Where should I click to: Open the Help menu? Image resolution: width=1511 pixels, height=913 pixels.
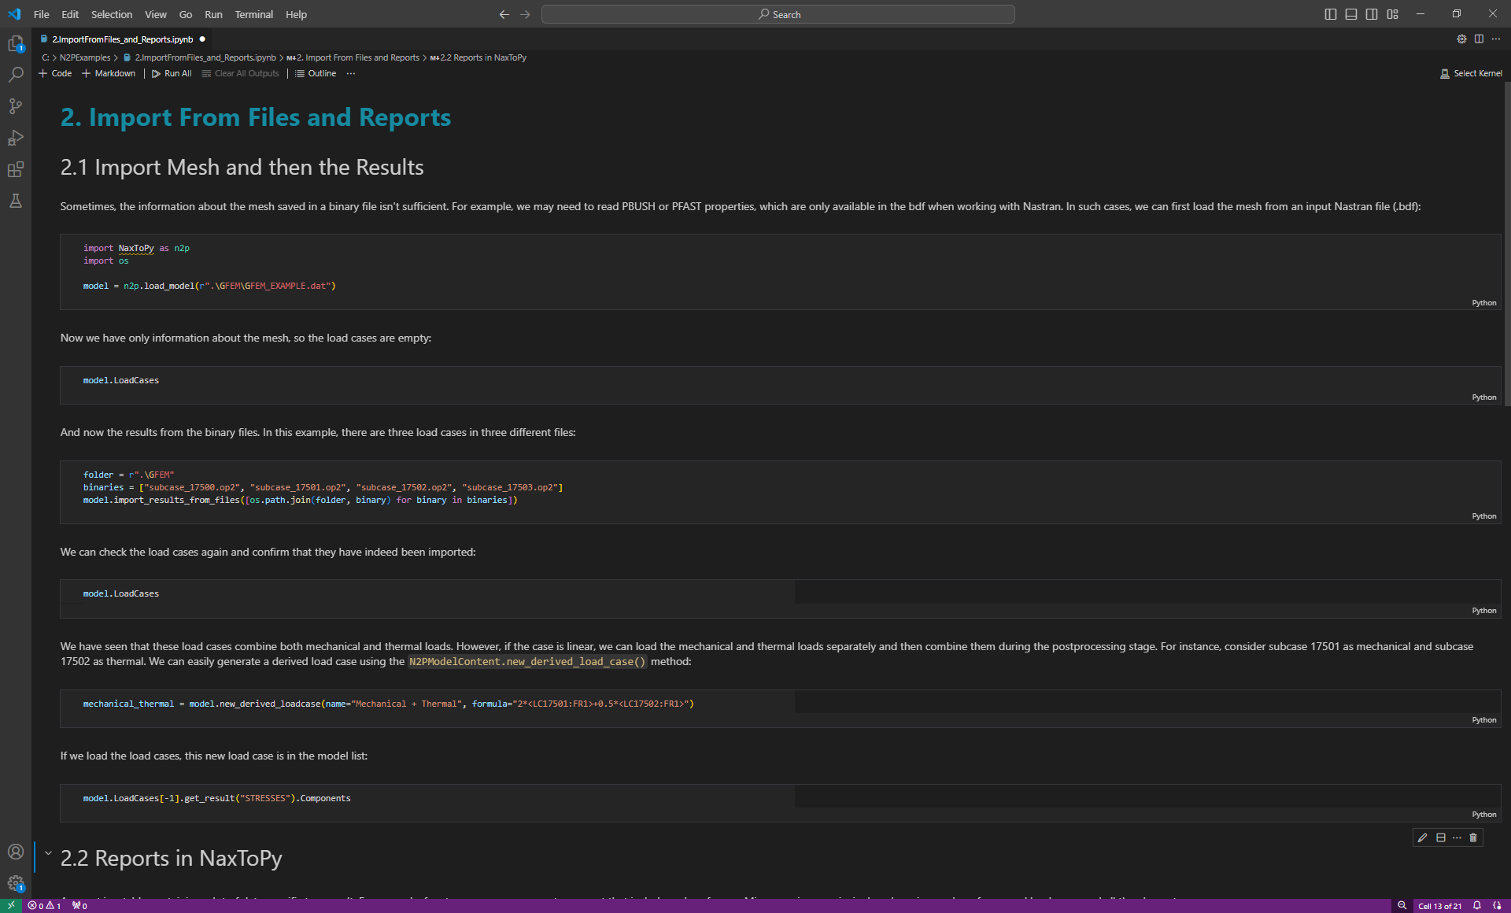(x=296, y=14)
